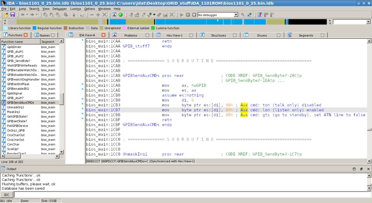
Task: Open the 'No debugger' dropdown
Action: (x=236, y=15)
